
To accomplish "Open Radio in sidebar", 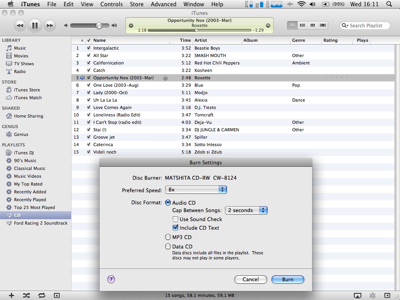I will 20,71.
